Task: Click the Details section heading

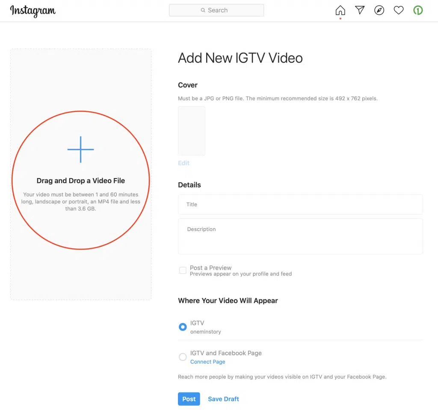Action: click(x=189, y=185)
